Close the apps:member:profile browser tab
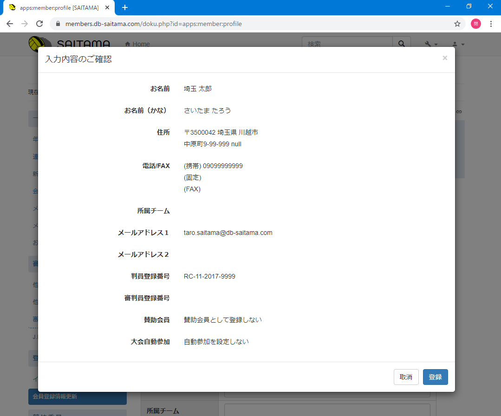Screen dimensions: 501x416 (x=107, y=8)
